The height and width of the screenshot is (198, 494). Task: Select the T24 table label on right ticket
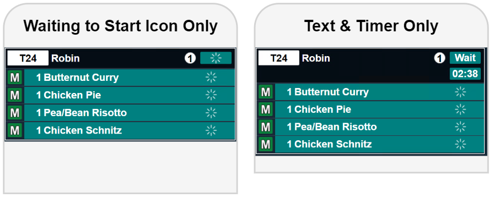279,58
